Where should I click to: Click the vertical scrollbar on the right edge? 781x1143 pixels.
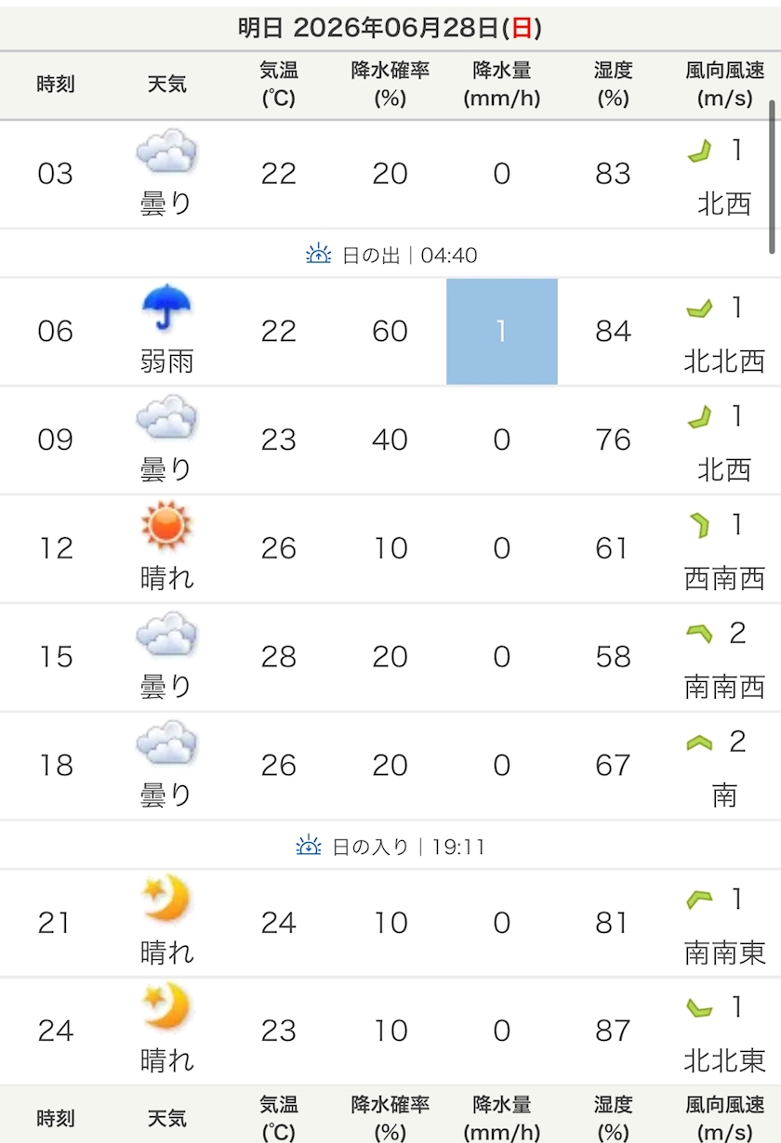pyautogui.click(x=772, y=177)
